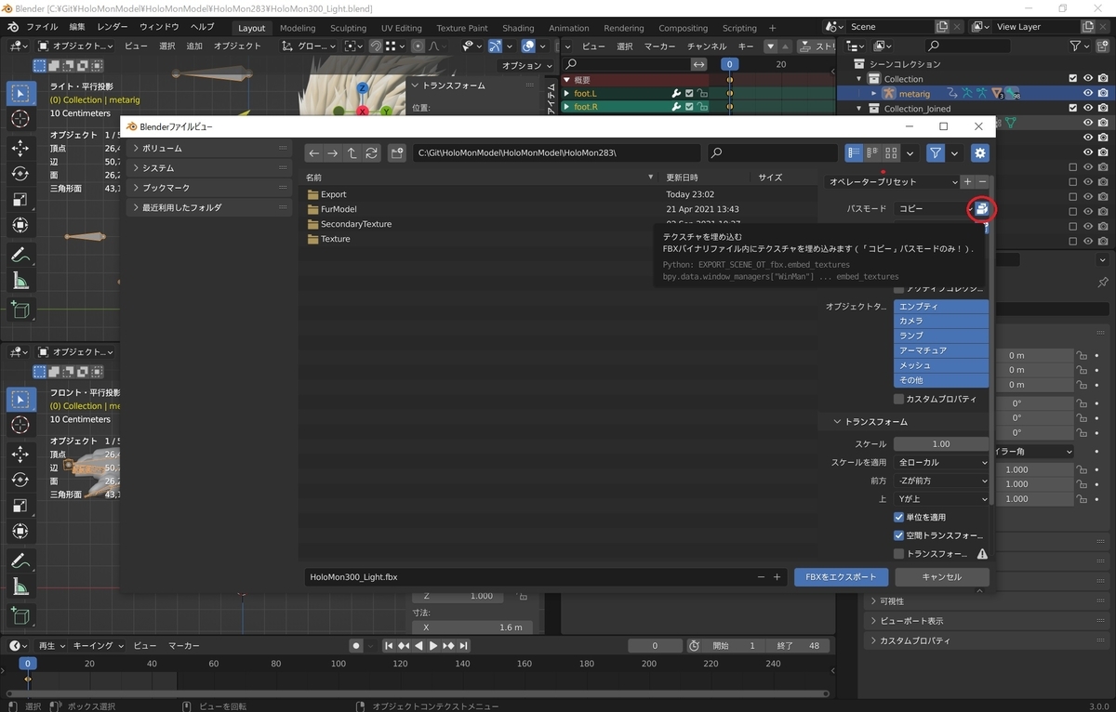The height and width of the screenshot is (712, 1116).
Task: Refresh the file list
Action: click(371, 153)
